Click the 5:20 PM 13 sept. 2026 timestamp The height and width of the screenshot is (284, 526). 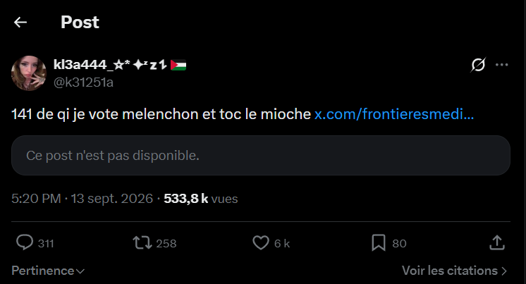coord(82,199)
